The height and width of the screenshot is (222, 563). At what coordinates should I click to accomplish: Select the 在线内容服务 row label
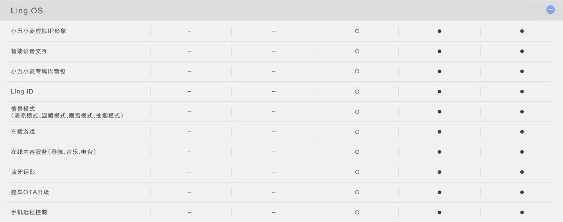54,152
